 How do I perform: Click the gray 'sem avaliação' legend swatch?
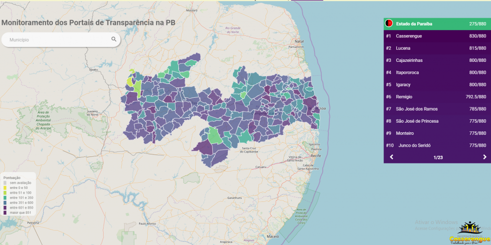click(5, 183)
